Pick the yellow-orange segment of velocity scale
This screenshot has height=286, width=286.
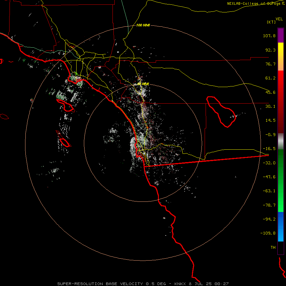click(x=281, y=57)
